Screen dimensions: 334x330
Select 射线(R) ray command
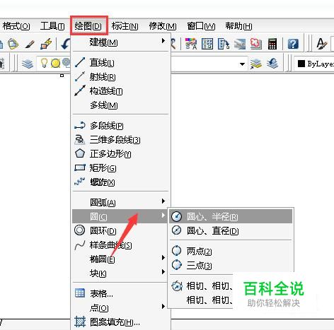(121, 77)
